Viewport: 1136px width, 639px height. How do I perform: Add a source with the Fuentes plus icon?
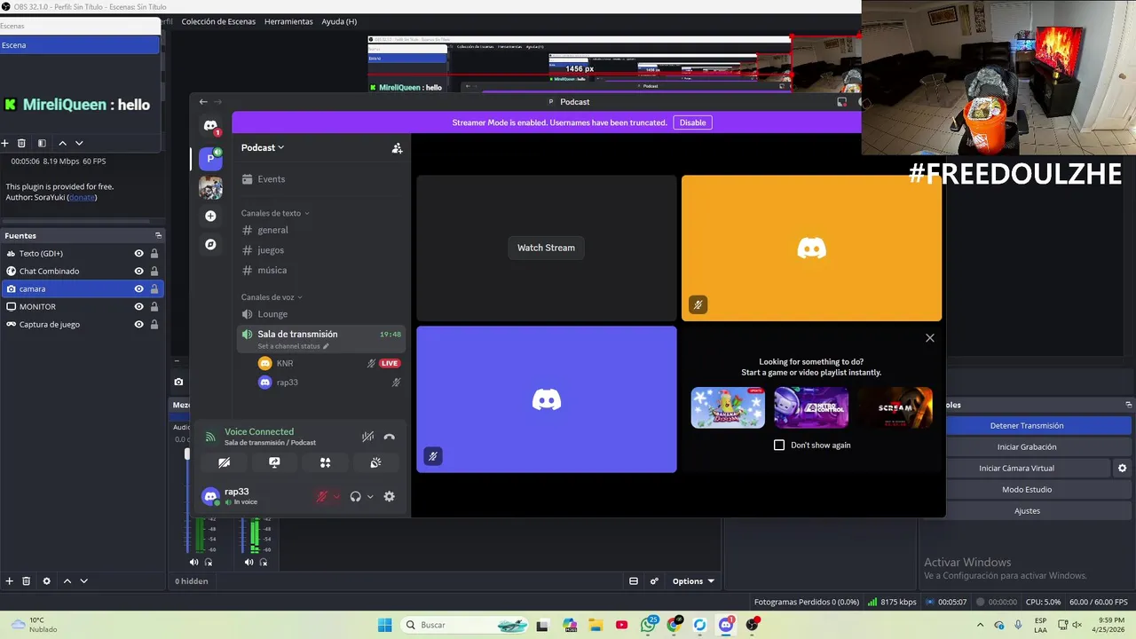pyautogui.click(x=9, y=581)
